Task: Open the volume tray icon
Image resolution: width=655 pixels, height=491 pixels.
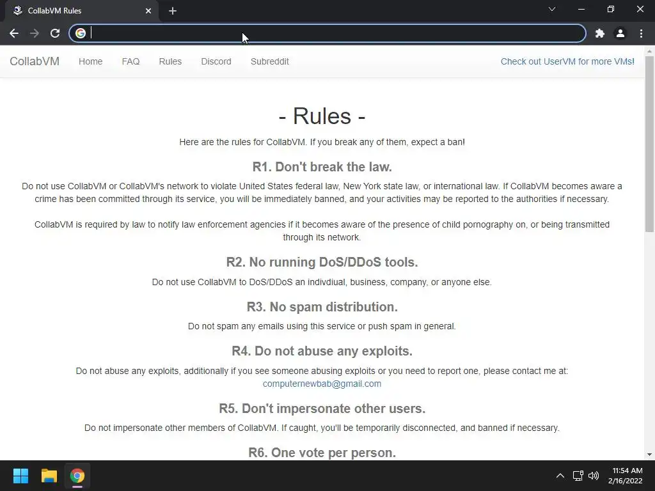Action: point(594,476)
